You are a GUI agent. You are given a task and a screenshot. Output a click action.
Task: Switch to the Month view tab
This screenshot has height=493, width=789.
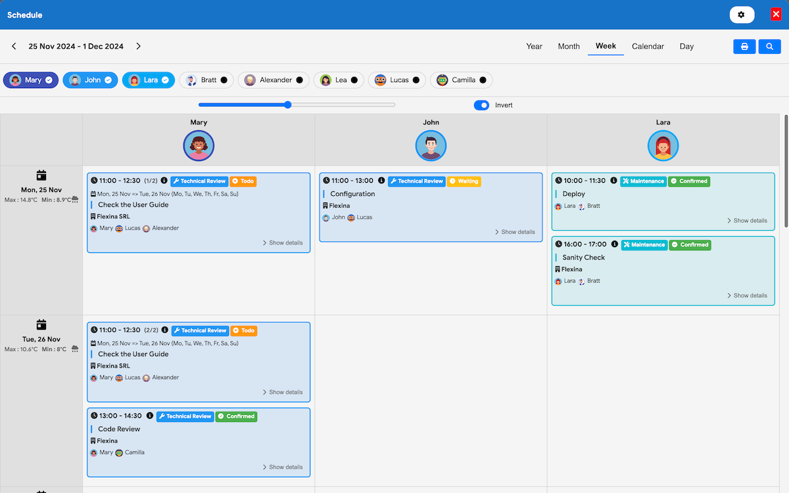pos(569,47)
